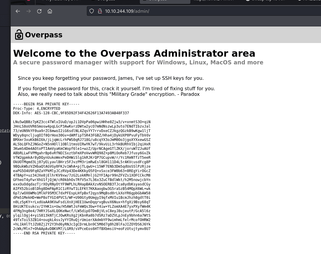Click the secure password manager subtitle text
The height and width of the screenshot is (254, 321).
pyautogui.click(x=138, y=62)
